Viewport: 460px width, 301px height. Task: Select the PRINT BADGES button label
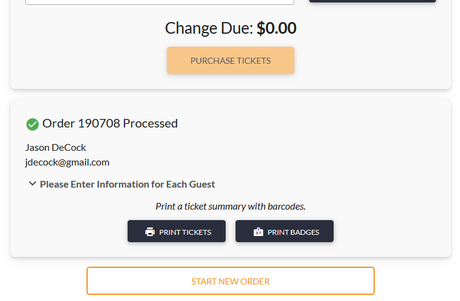[293, 232]
